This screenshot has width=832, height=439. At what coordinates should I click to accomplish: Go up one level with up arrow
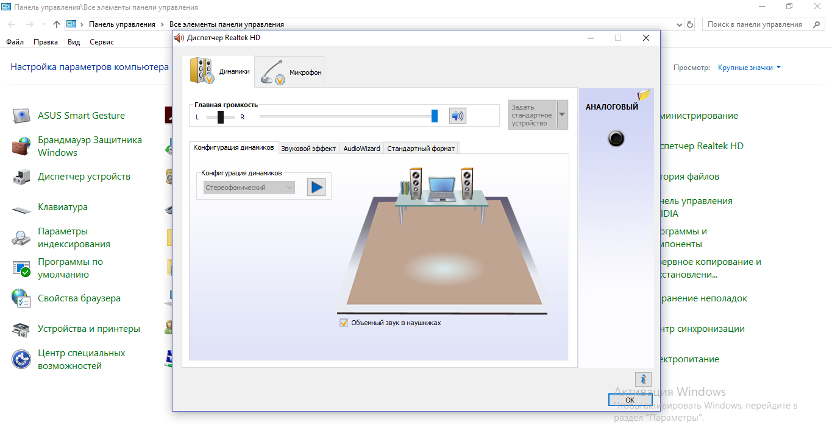tap(57, 24)
